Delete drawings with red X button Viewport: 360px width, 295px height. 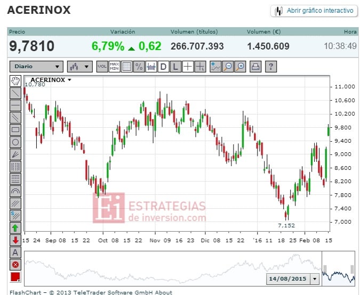15,265
